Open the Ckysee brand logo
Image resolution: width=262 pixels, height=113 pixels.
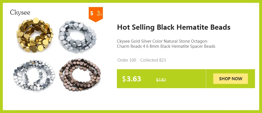pyautogui.click(x=20, y=12)
